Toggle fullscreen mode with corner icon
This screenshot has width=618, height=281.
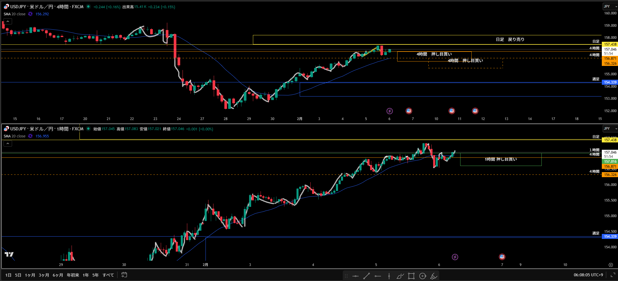click(x=613, y=275)
